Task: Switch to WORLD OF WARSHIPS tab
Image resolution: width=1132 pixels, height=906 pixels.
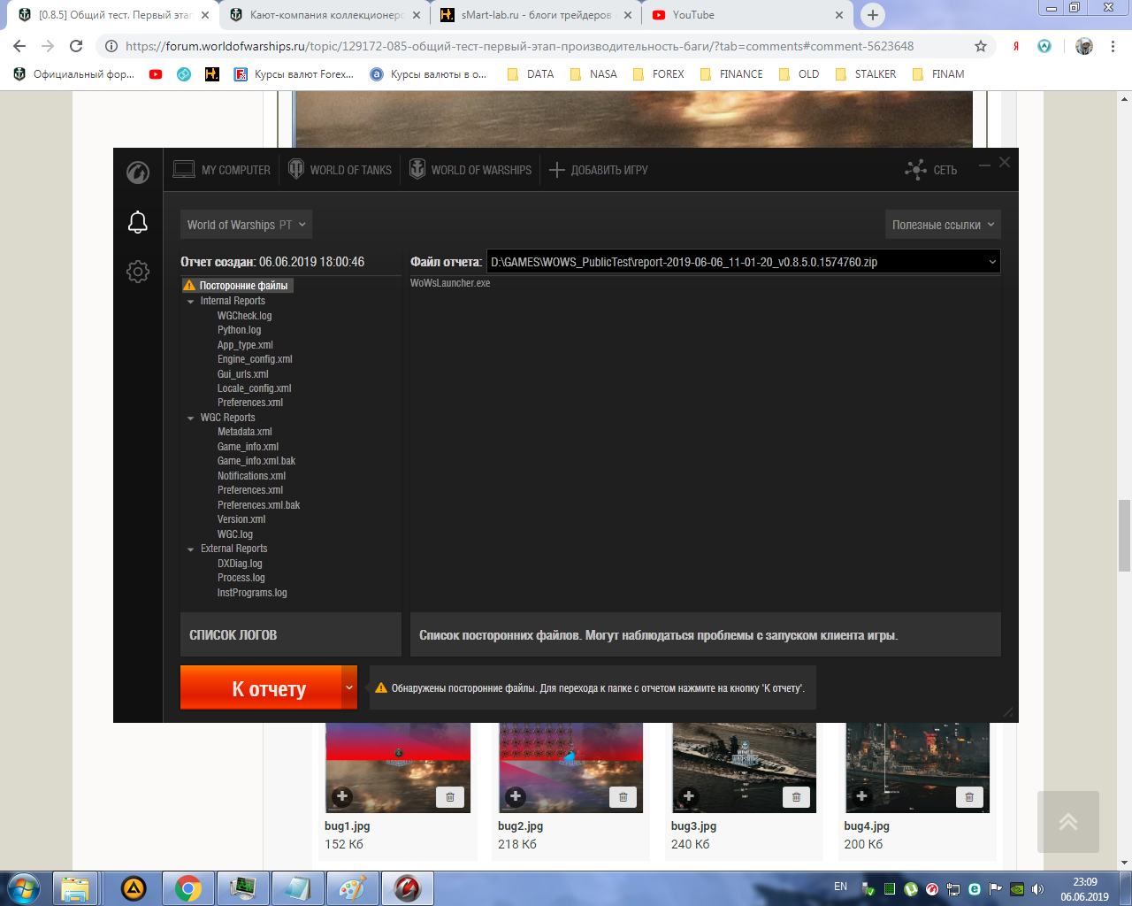Action: click(470, 170)
